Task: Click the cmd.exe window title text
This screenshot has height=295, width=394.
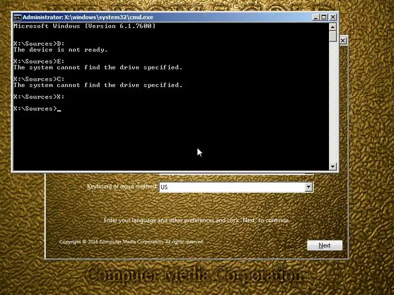Action: pyautogui.click(x=88, y=17)
